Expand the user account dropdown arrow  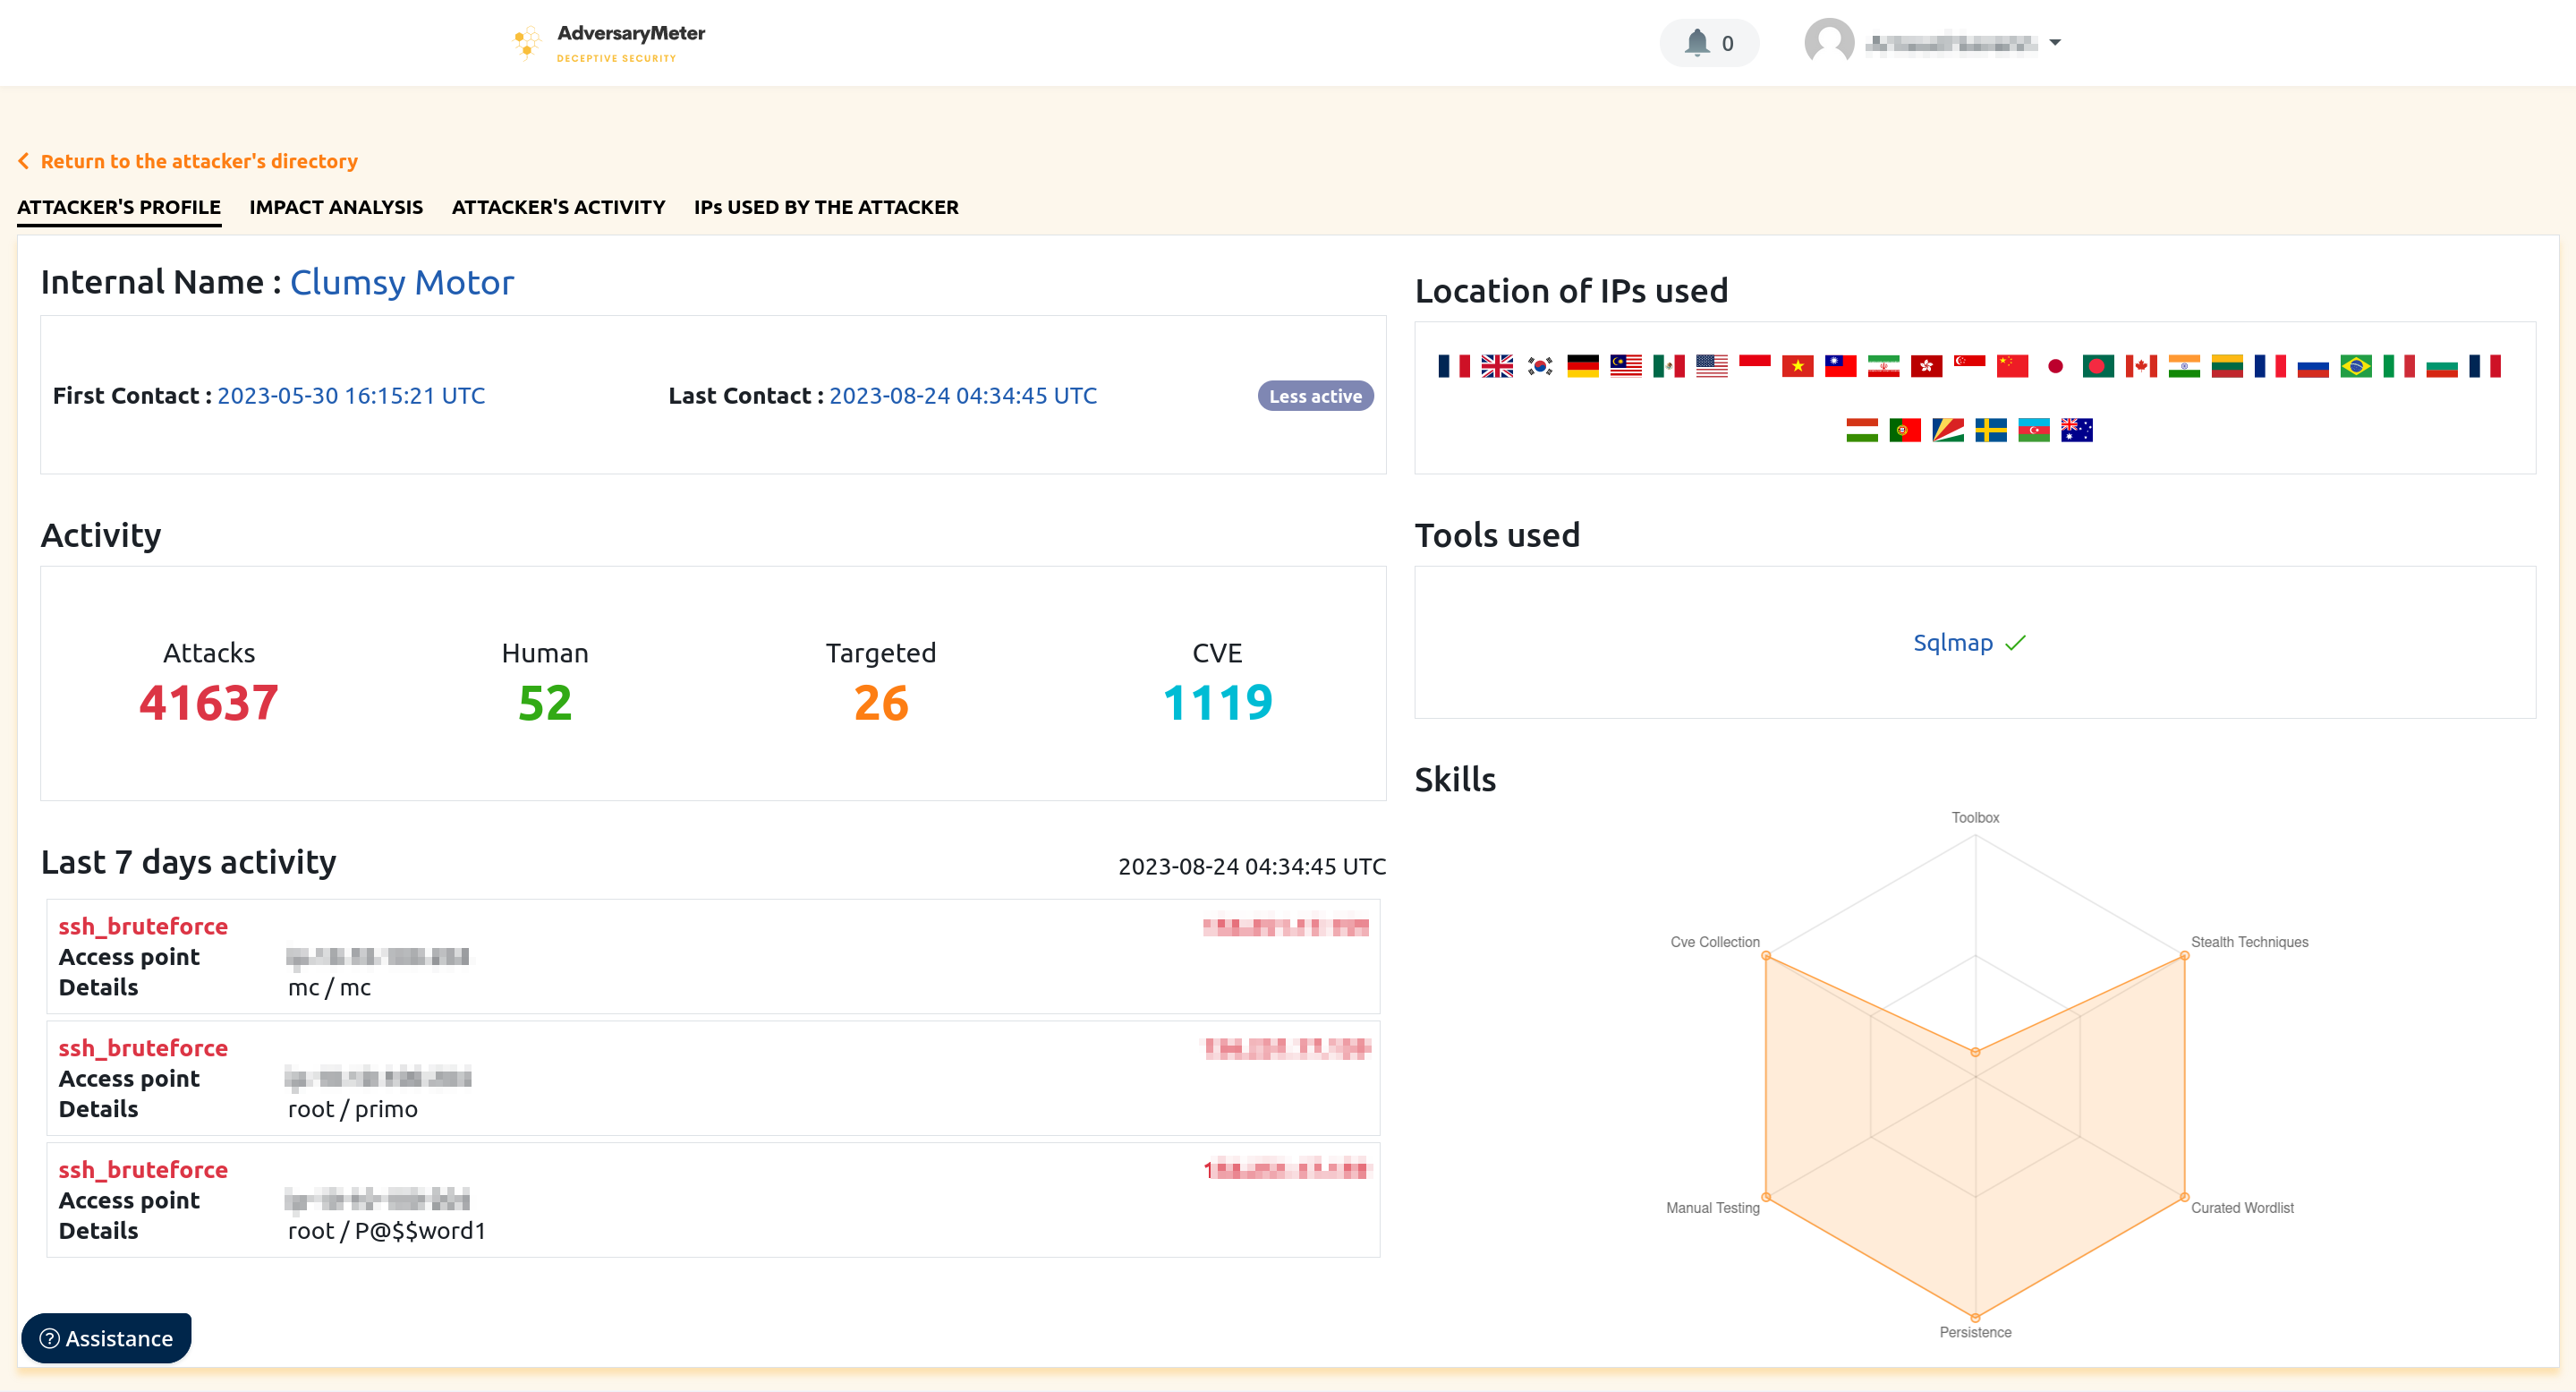pos(2055,42)
